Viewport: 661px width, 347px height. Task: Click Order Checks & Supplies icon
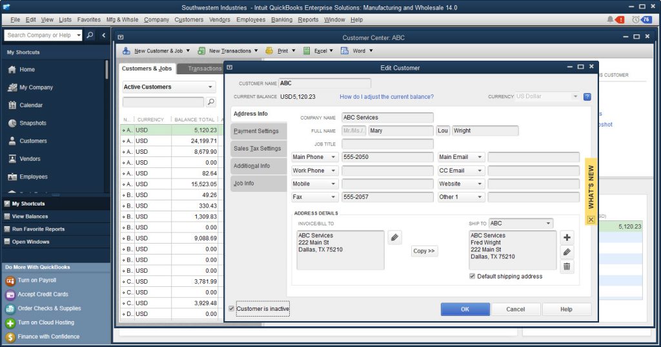(10, 309)
